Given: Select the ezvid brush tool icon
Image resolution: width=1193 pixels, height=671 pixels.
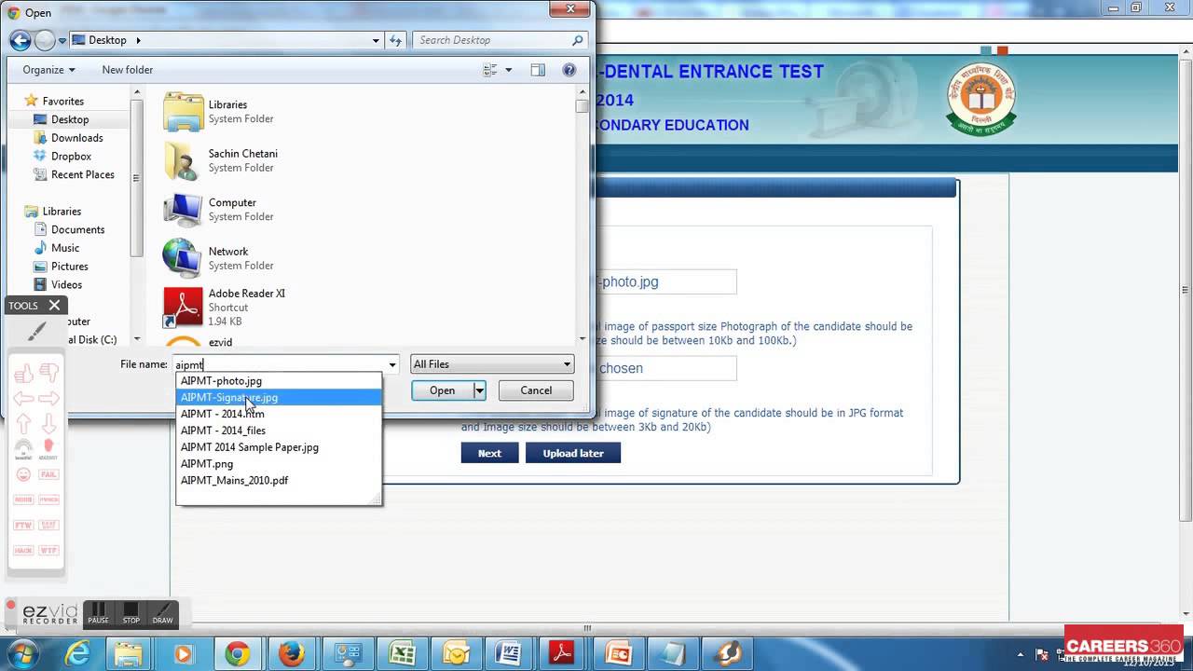Looking at the screenshot, I should (x=36, y=332).
